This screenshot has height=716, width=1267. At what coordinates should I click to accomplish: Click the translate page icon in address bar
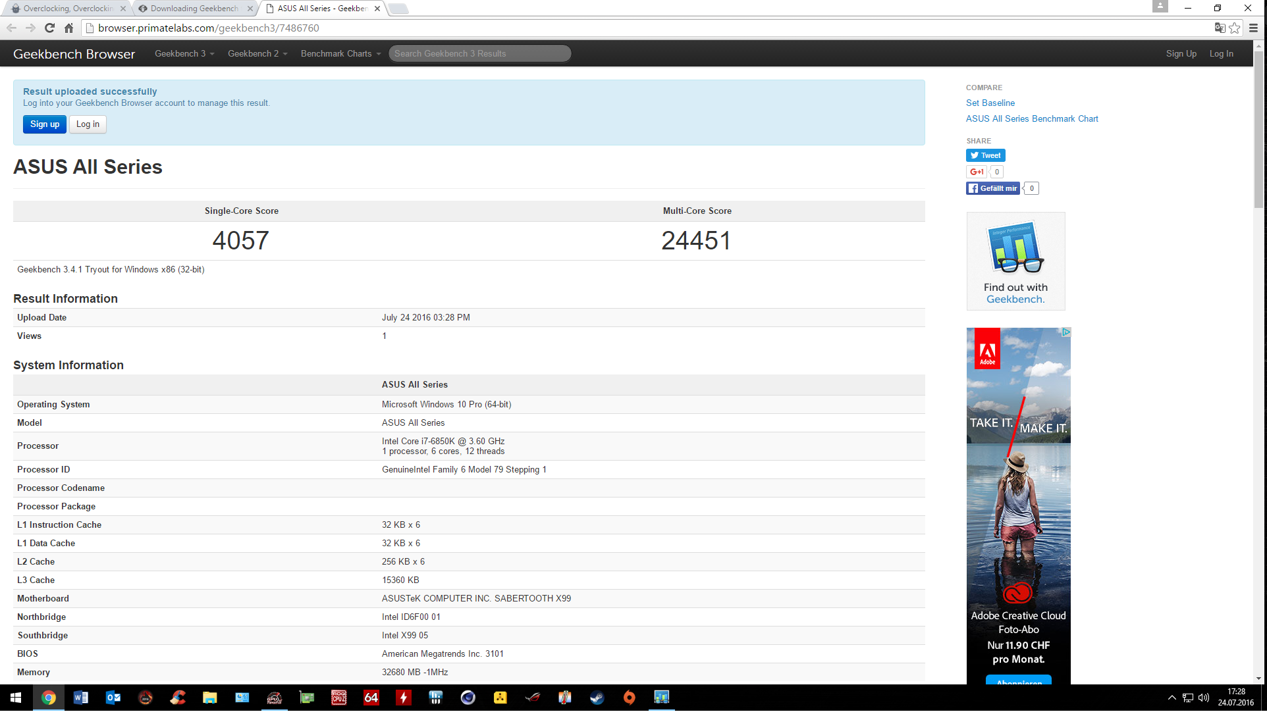(x=1220, y=28)
